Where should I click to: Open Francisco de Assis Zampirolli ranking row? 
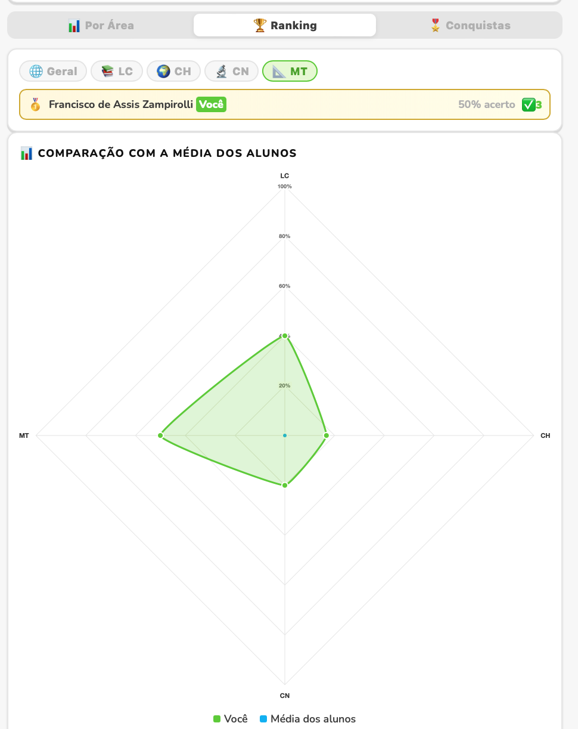(x=285, y=104)
